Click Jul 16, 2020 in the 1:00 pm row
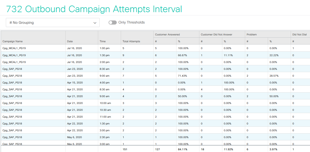 point(75,48)
